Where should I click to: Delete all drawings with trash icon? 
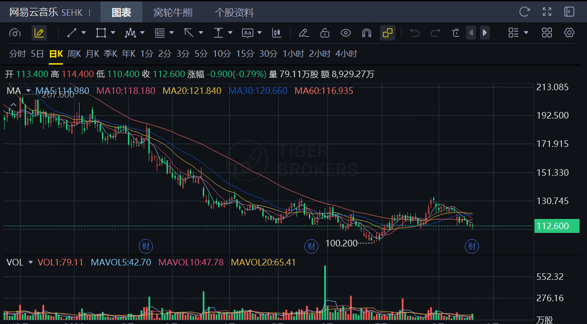456,33
